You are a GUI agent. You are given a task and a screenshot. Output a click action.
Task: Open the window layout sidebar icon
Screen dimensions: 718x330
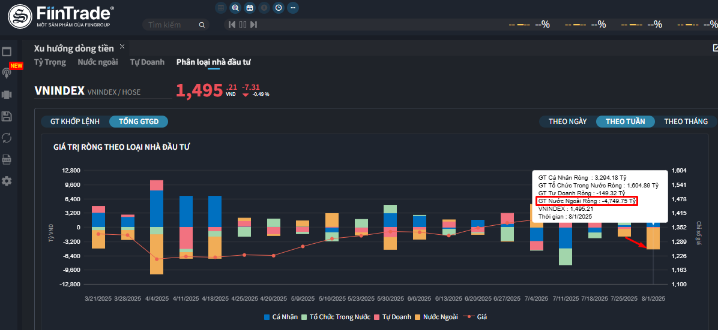(7, 51)
